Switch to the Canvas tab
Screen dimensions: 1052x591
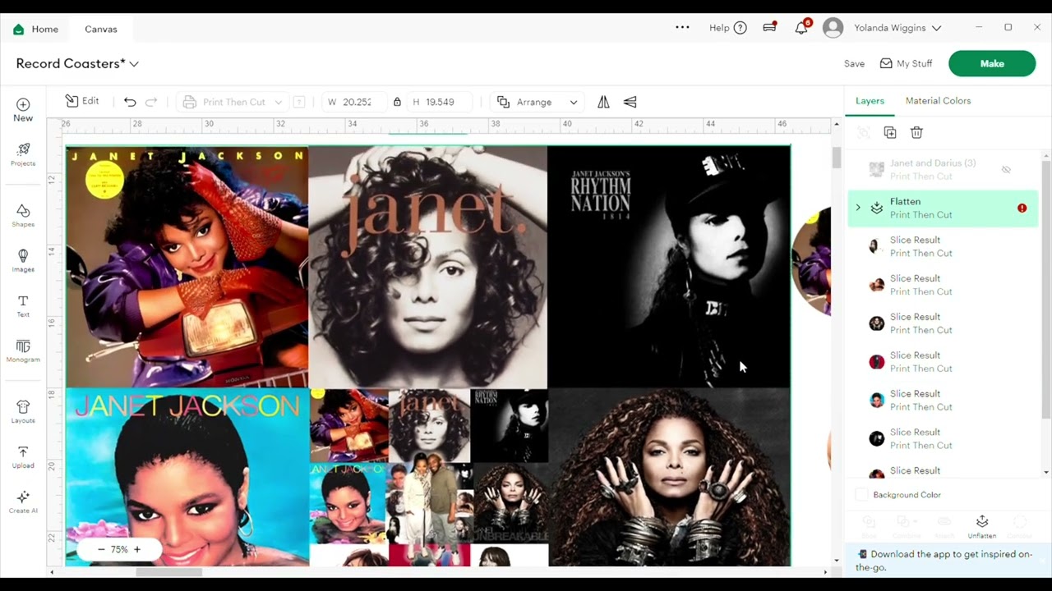pyautogui.click(x=101, y=29)
